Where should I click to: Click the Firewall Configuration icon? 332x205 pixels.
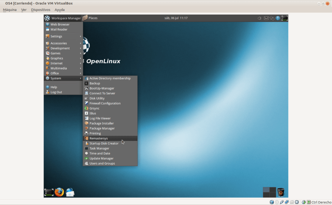pyautogui.click(x=86, y=103)
